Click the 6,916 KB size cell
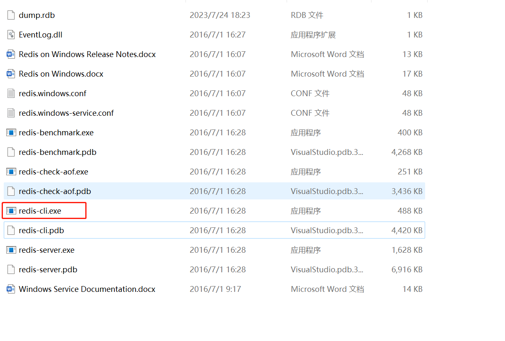This screenshot has width=505, height=341. coord(407,269)
